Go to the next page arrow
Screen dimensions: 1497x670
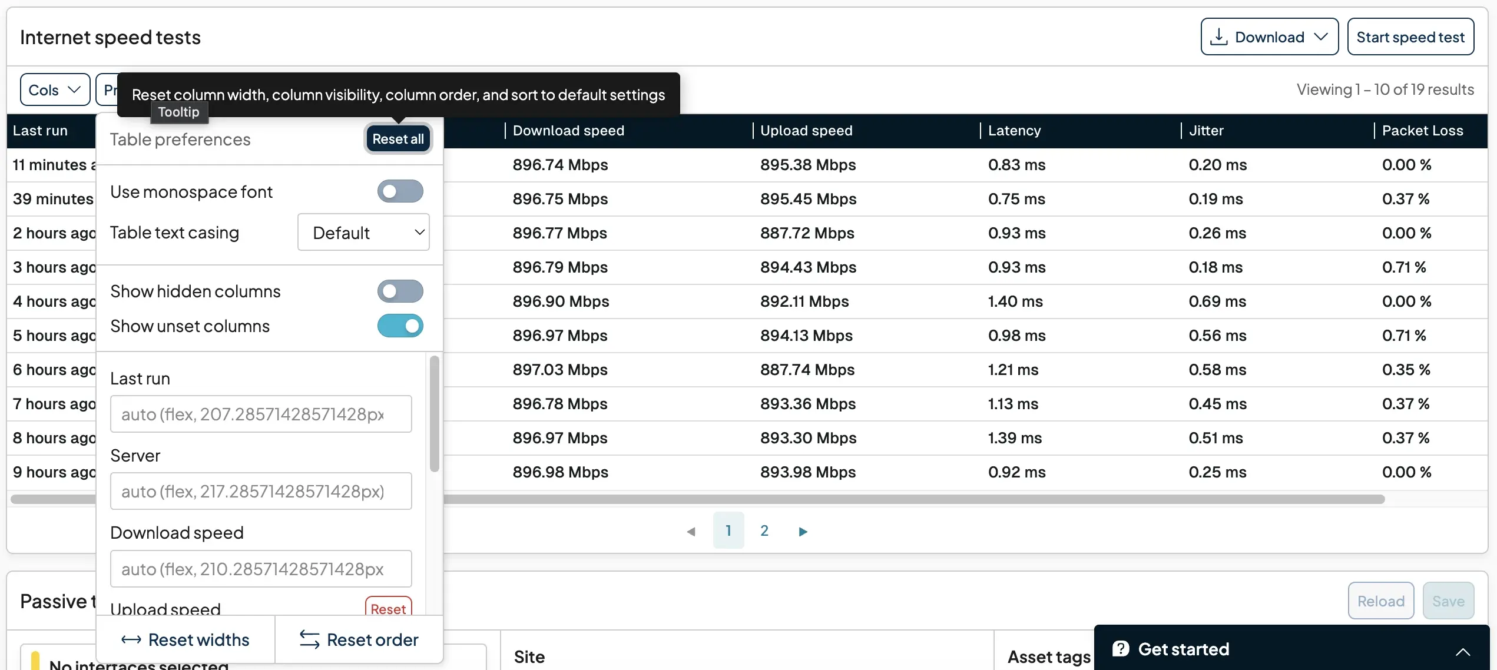click(802, 530)
